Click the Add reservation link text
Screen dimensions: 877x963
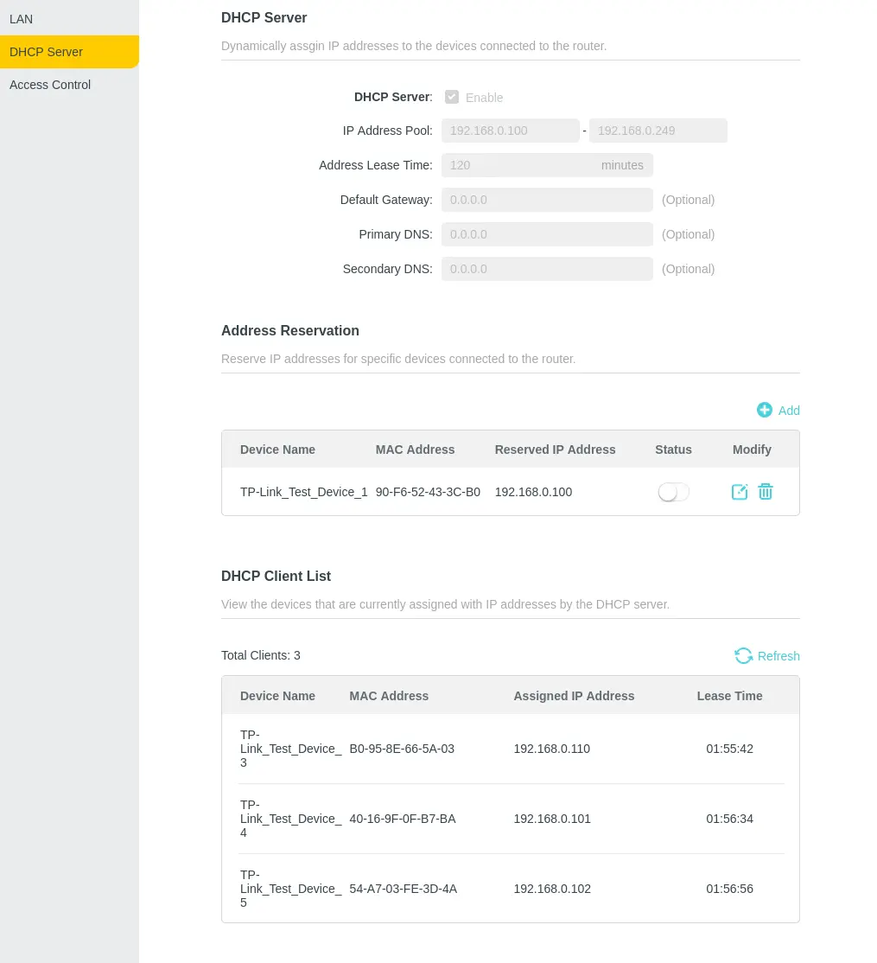pyautogui.click(x=789, y=411)
